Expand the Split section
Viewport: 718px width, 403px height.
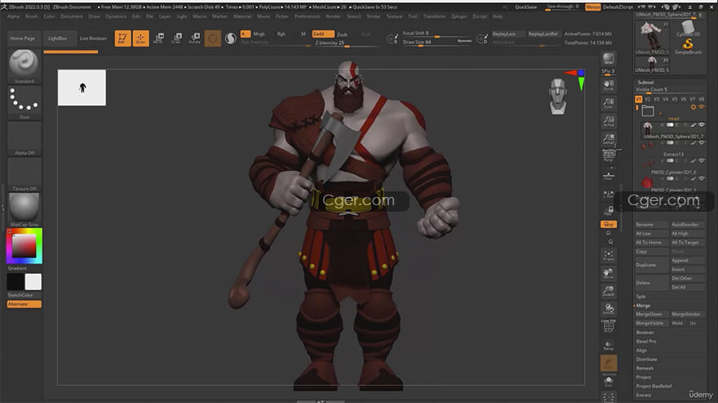pos(640,296)
